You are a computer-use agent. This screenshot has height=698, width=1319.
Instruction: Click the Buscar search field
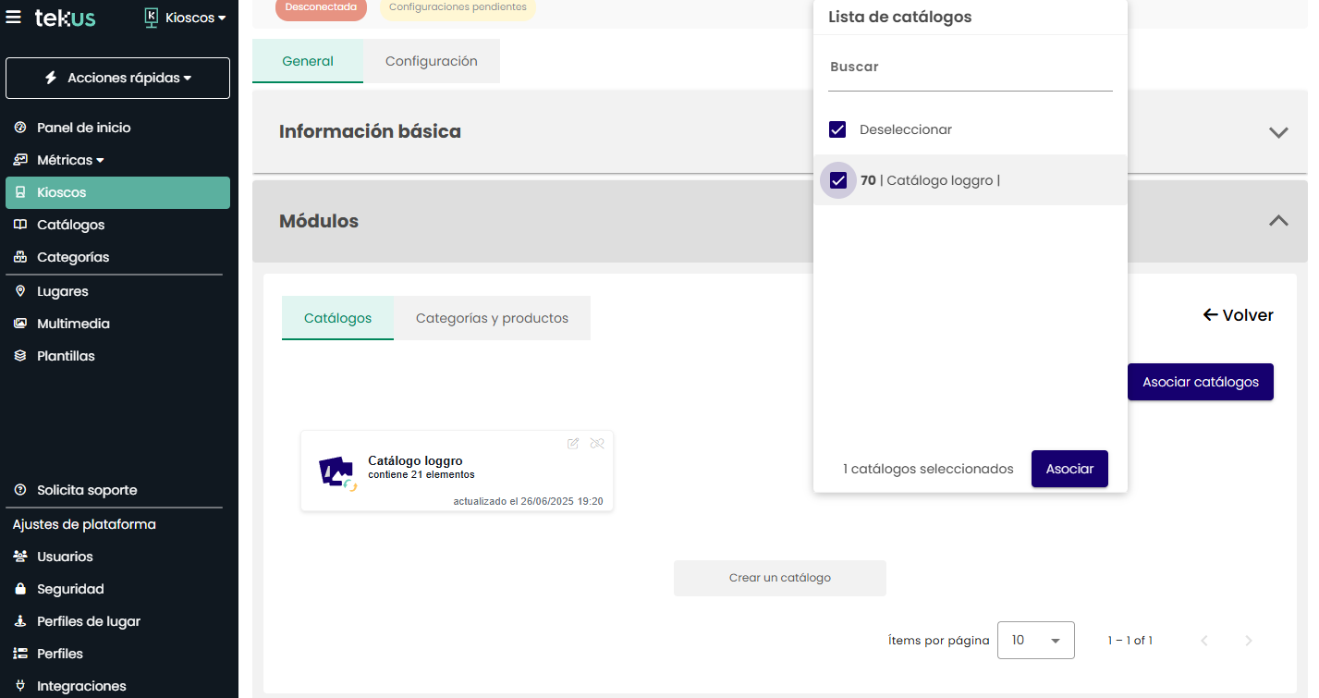pyautogui.click(x=970, y=67)
